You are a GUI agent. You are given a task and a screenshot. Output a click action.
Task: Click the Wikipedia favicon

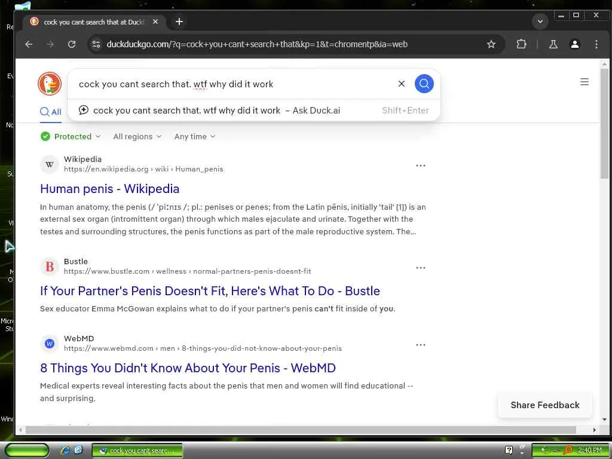[49, 164]
